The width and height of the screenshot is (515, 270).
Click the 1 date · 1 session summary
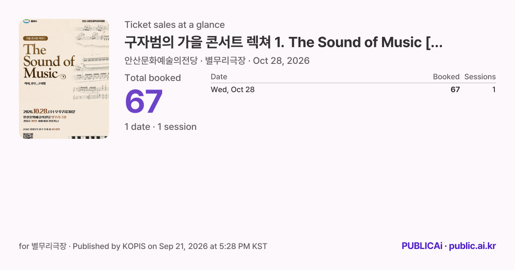pyautogui.click(x=161, y=127)
